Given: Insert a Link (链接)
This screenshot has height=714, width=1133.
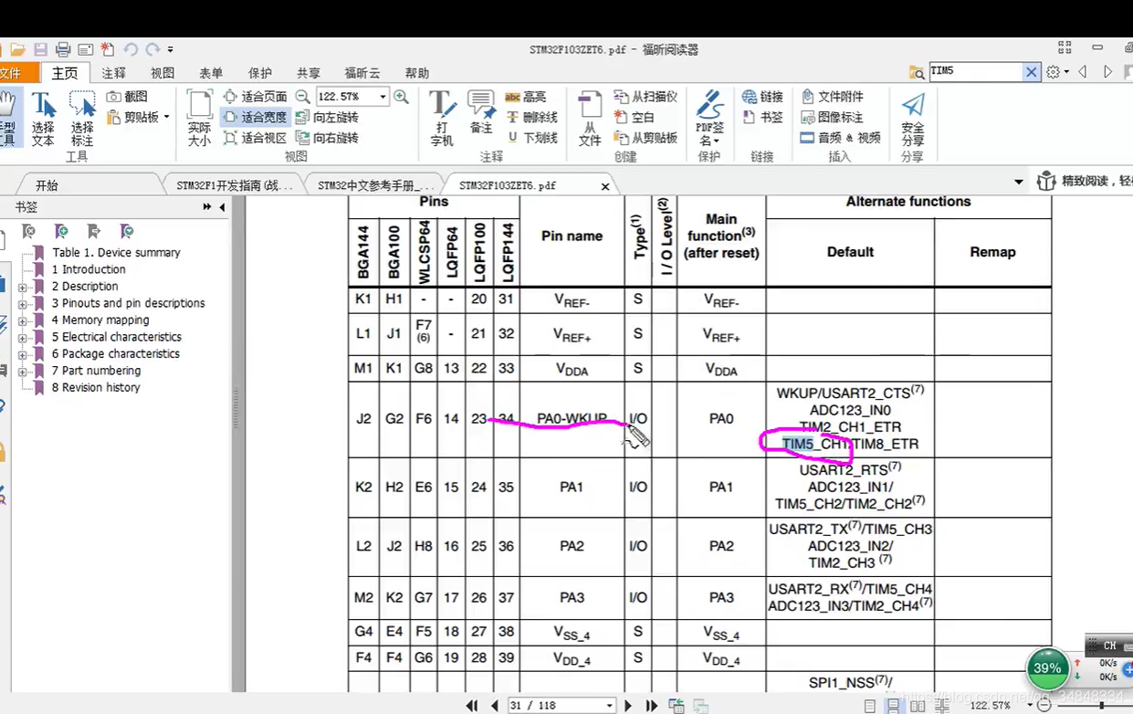Looking at the screenshot, I should (x=762, y=96).
